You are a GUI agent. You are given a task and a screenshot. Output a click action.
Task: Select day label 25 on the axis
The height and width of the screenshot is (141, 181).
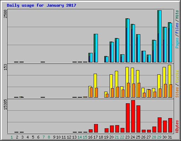click(x=138, y=137)
